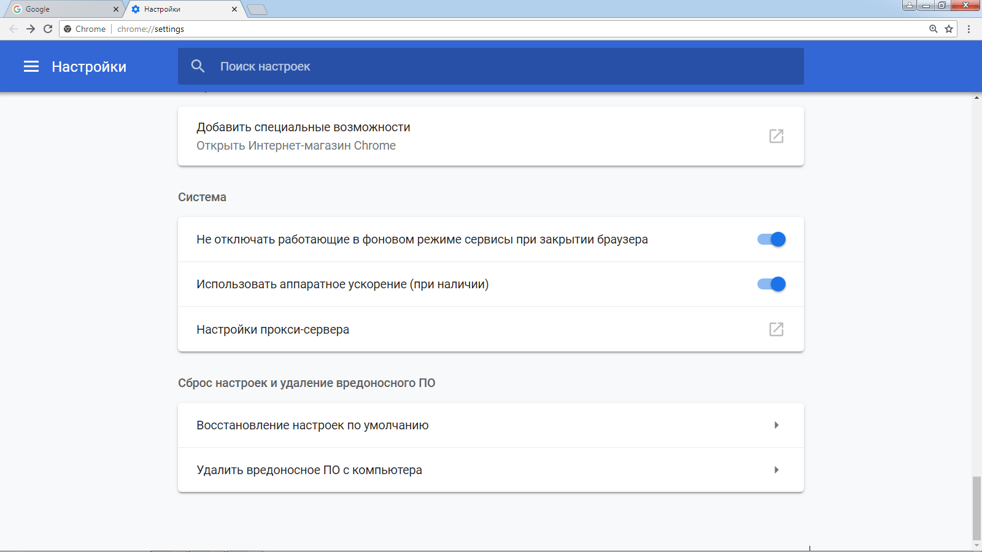Click the vertical scrollbar thumb
The width and height of the screenshot is (982, 552).
(x=976, y=508)
